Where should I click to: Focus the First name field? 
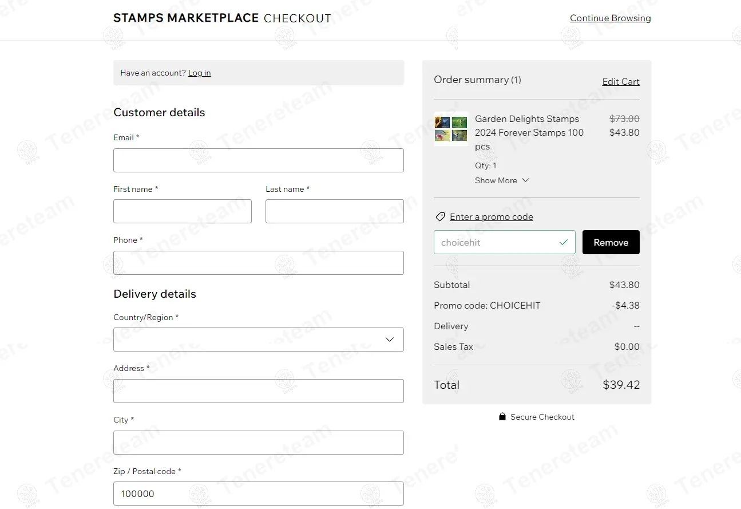(183, 211)
